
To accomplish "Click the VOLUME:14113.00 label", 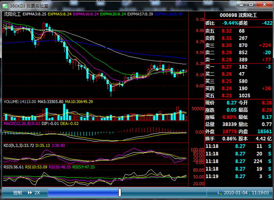I will coord(20,102).
